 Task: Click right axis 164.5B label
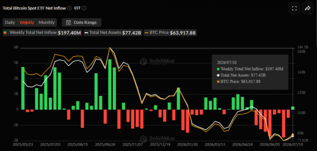click(x=303, y=47)
